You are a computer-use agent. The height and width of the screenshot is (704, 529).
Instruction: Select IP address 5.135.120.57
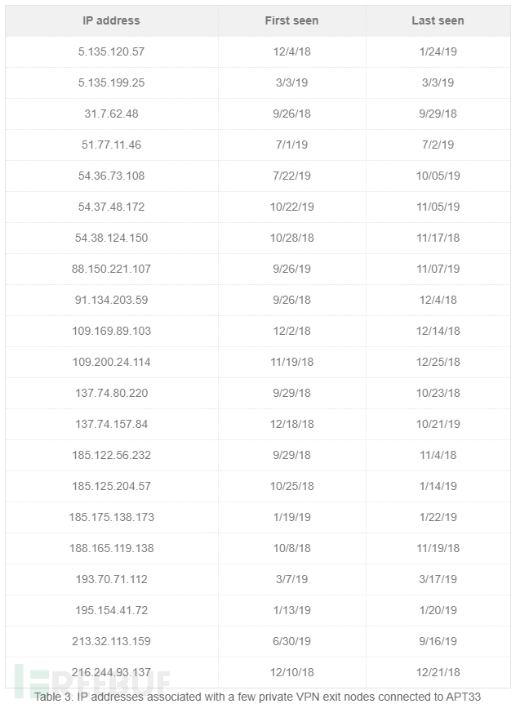111,51
